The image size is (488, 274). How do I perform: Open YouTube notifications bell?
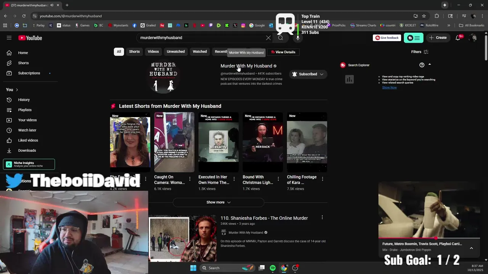(458, 38)
